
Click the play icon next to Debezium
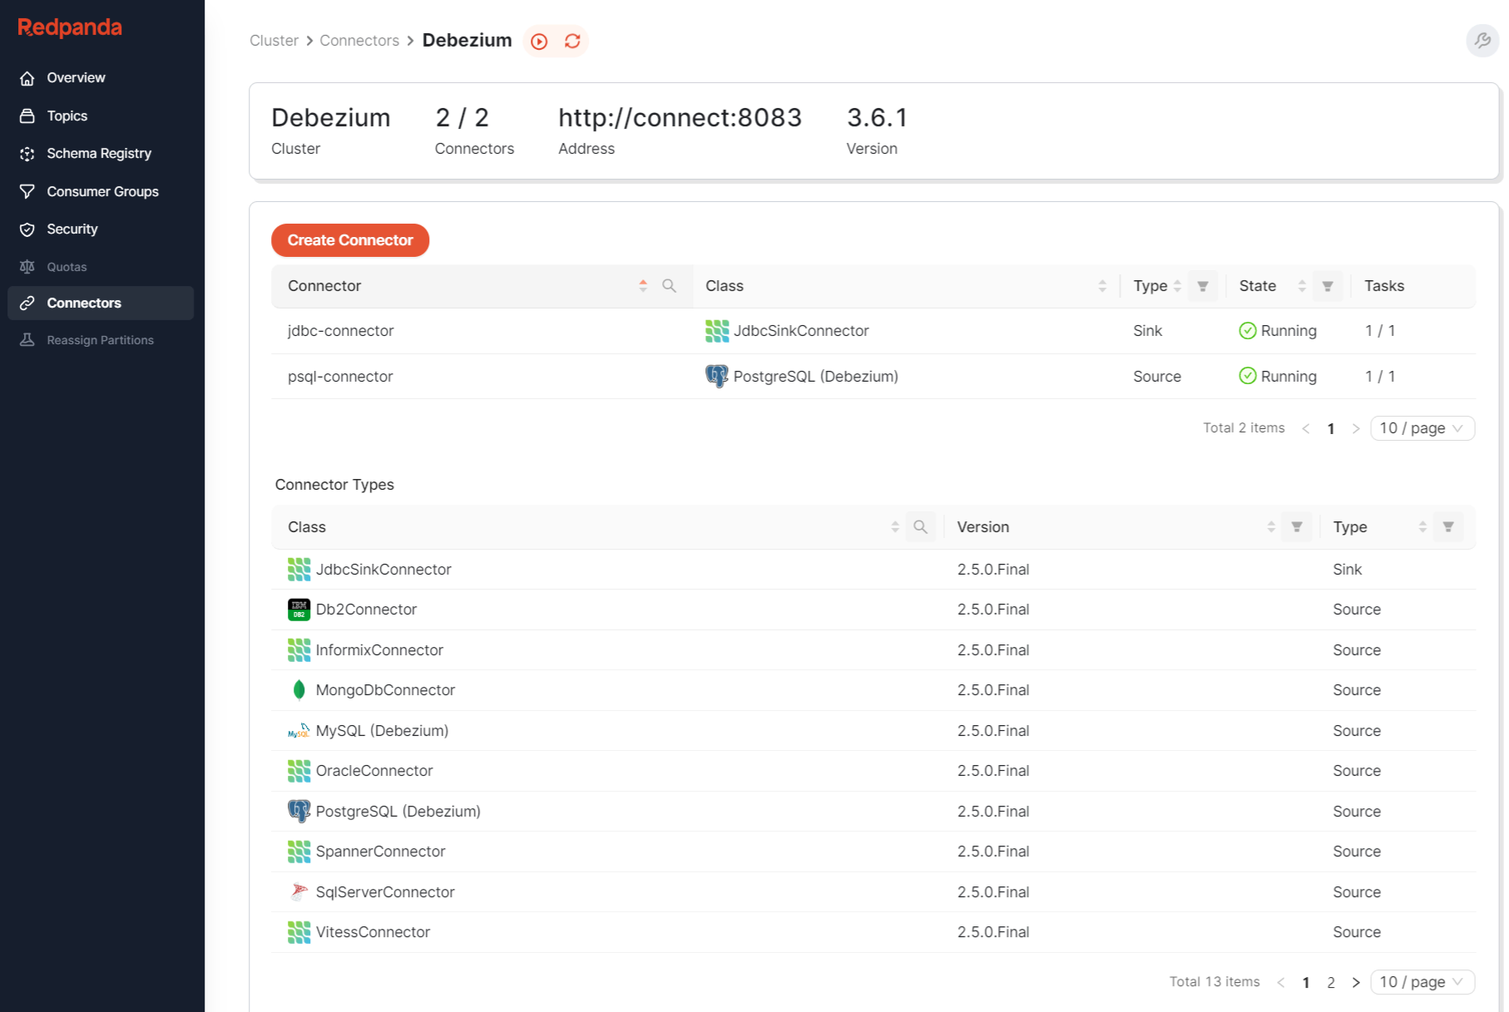(539, 41)
